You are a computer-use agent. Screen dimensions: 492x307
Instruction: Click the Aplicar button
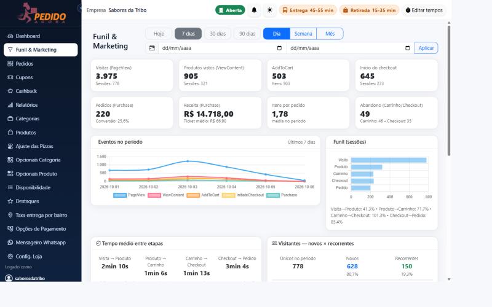click(426, 48)
